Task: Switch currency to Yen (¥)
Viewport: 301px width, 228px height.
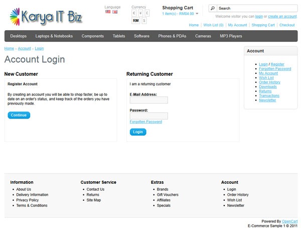Action: coord(140,13)
